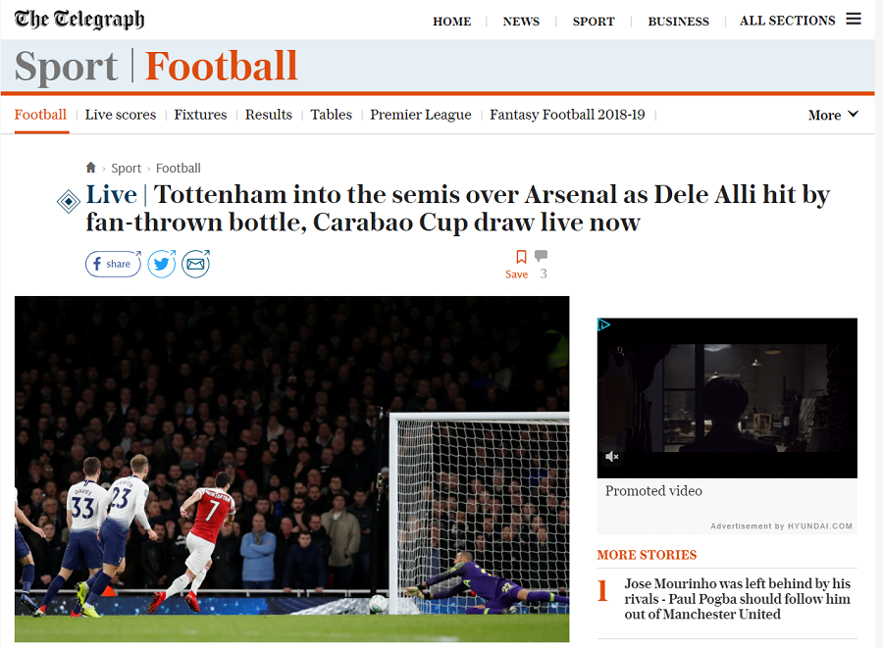Open BUSINESS section in top navigation
Image resolution: width=883 pixels, height=648 pixels.
679,22
